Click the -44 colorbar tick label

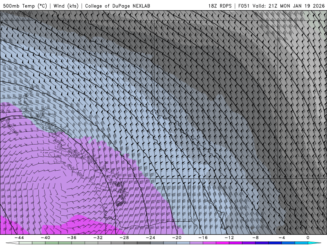click(x=19, y=238)
